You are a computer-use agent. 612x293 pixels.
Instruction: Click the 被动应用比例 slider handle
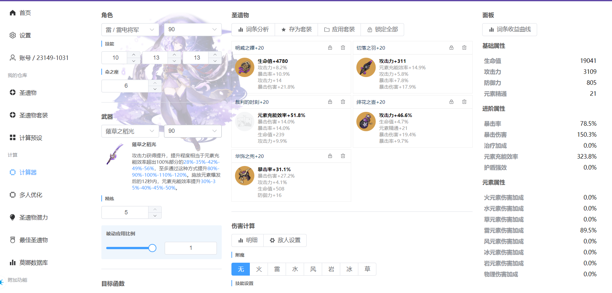[152, 248]
